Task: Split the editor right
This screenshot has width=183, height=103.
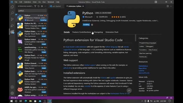Action: 168,6
